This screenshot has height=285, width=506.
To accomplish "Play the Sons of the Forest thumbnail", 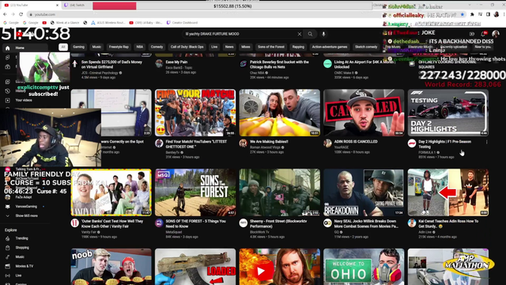I will tap(195, 192).
